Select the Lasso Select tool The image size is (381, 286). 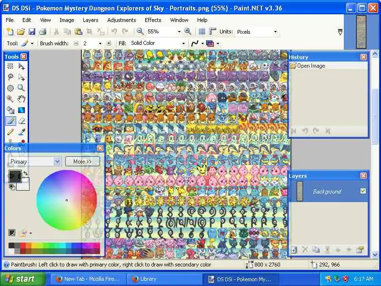10,77
